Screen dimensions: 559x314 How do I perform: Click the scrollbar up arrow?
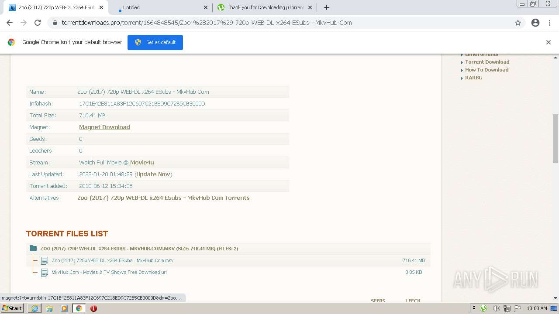(x=556, y=57)
